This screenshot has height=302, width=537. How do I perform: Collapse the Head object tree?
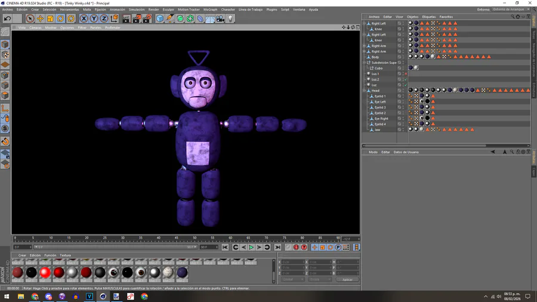(365, 90)
